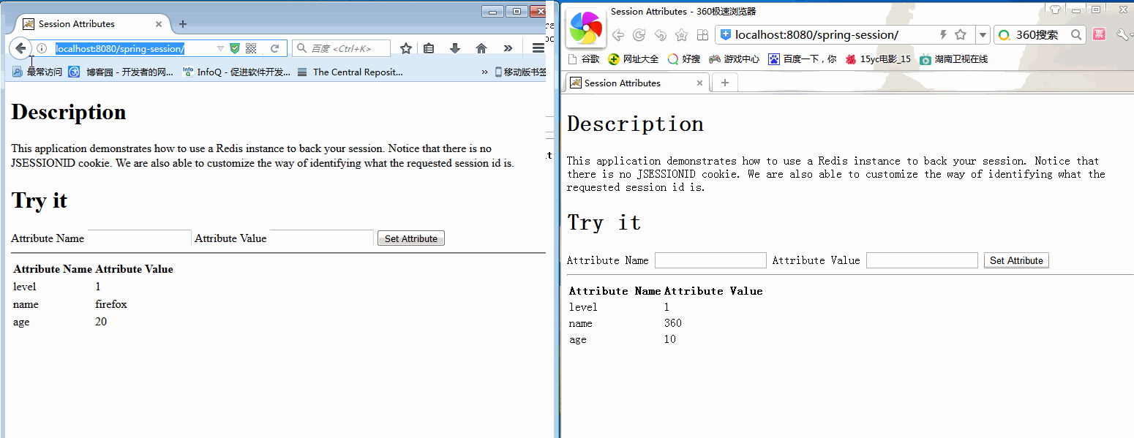The height and width of the screenshot is (438, 1134).
Task: Go back in the 360 browser
Action: (x=618, y=35)
